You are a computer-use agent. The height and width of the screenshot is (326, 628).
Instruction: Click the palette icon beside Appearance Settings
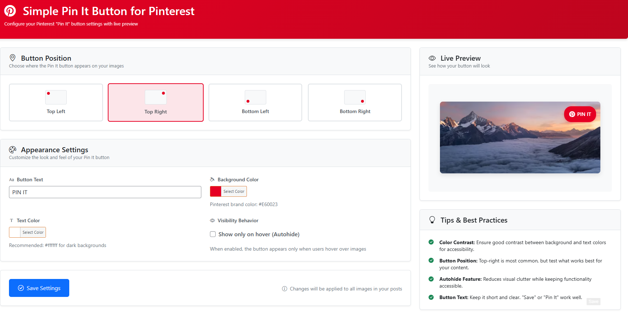tap(13, 150)
